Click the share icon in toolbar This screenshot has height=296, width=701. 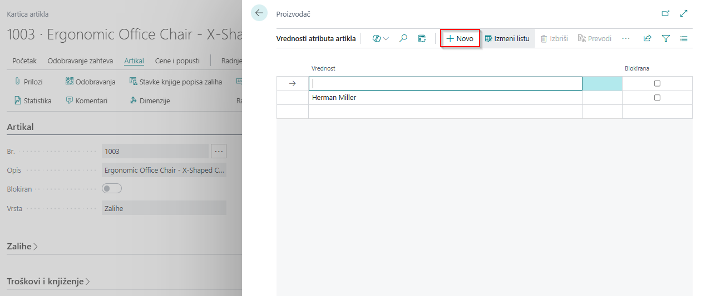647,38
